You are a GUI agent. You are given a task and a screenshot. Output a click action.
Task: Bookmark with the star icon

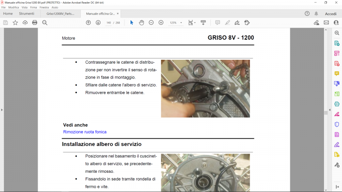[x=15, y=23]
